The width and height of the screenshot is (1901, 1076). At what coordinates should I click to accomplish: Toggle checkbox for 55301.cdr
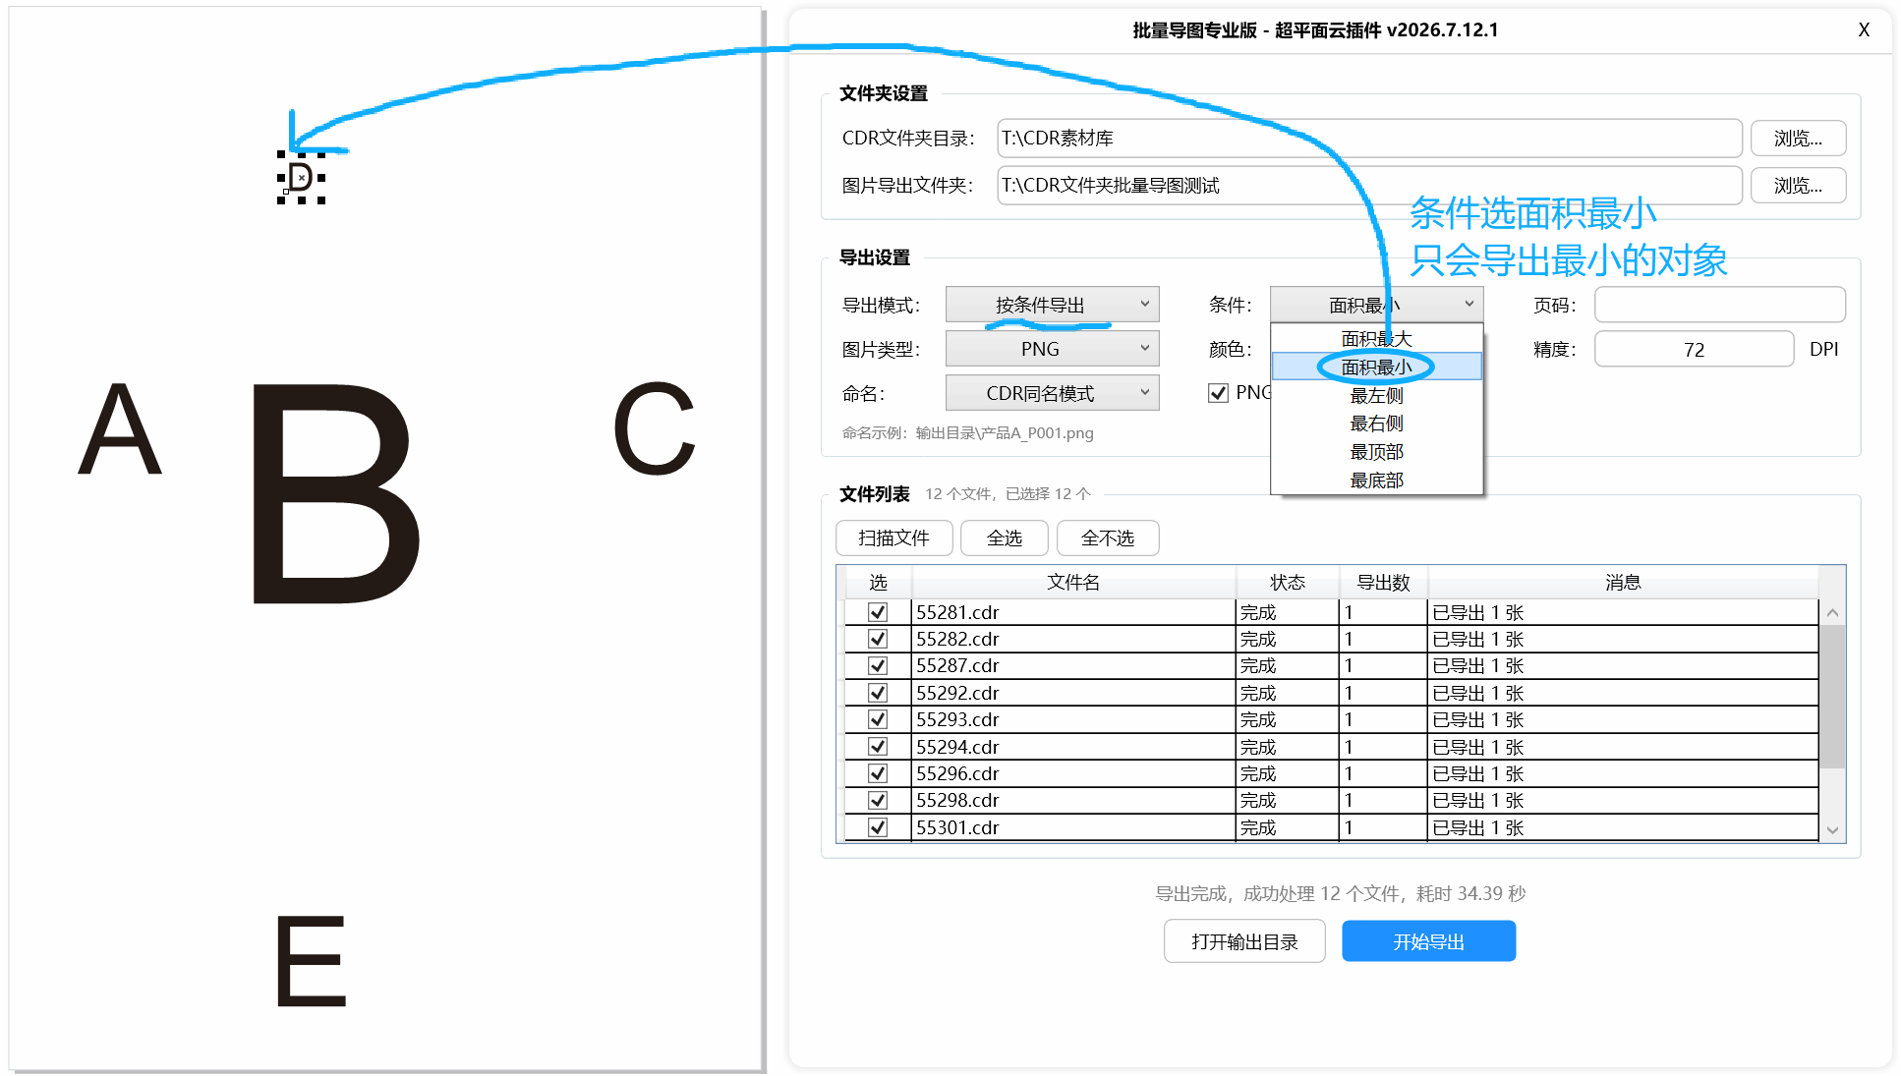(878, 827)
